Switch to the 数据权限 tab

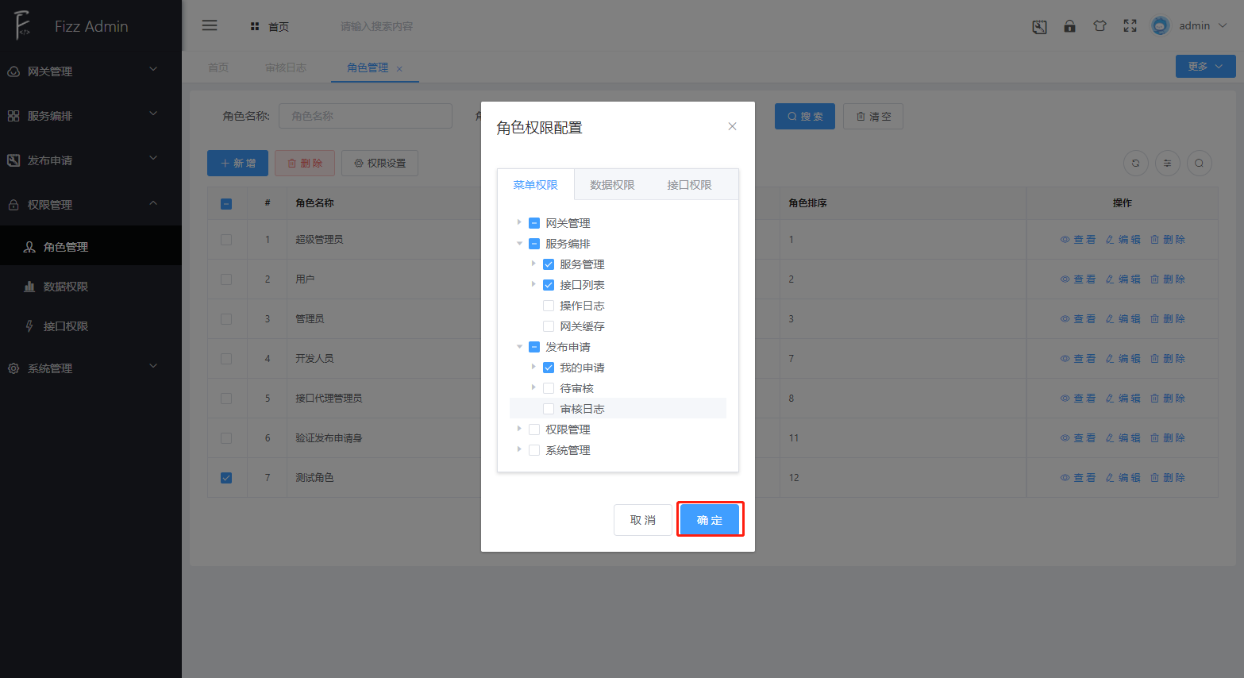[x=612, y=185]
